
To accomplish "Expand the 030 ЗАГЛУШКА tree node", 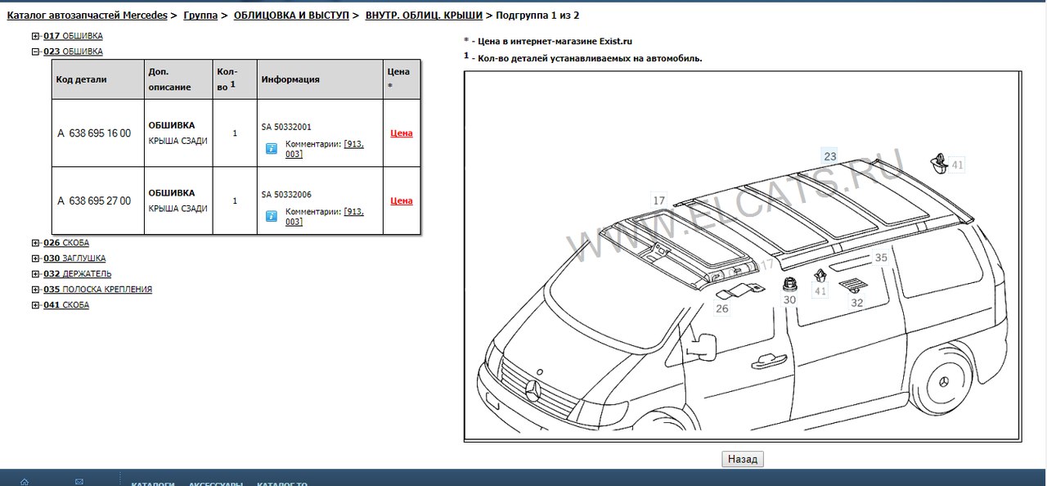I will point(35,259).
